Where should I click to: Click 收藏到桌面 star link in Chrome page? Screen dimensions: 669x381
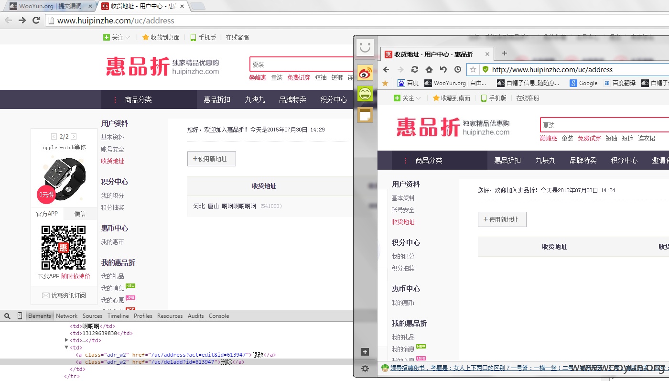[x=161, y=37]
